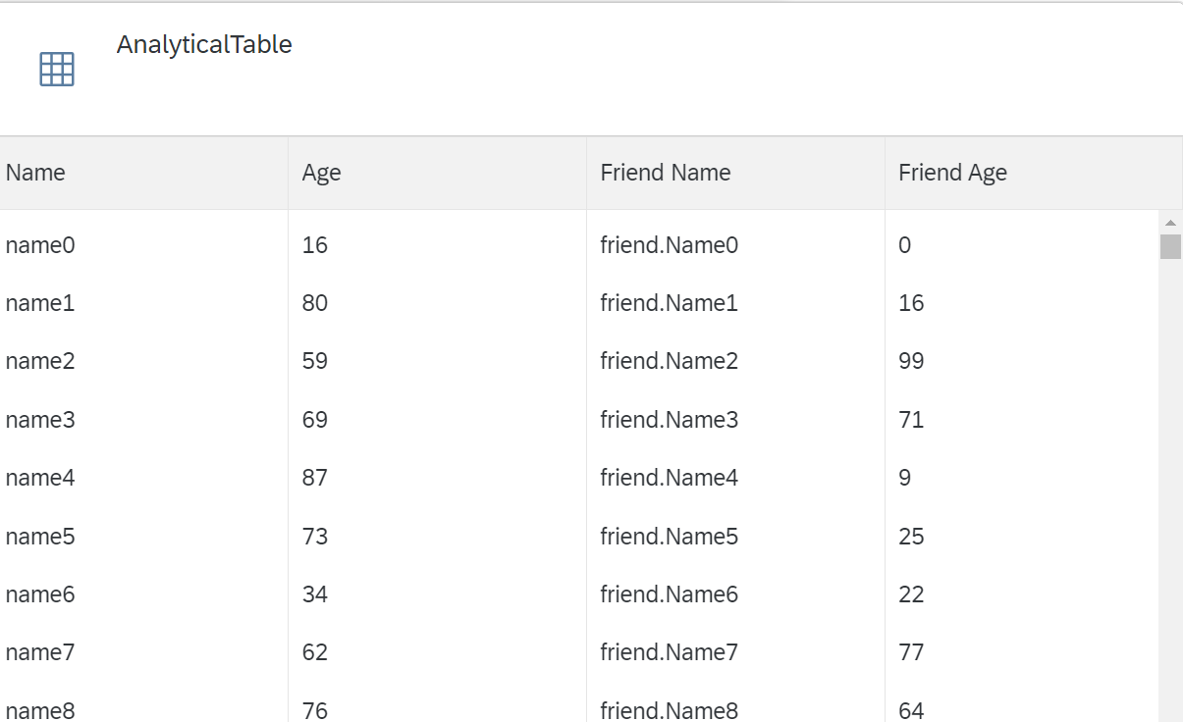The image size is (1183, 722).
Task: Select the name3 row cell
Action: (x=40, y=420)
